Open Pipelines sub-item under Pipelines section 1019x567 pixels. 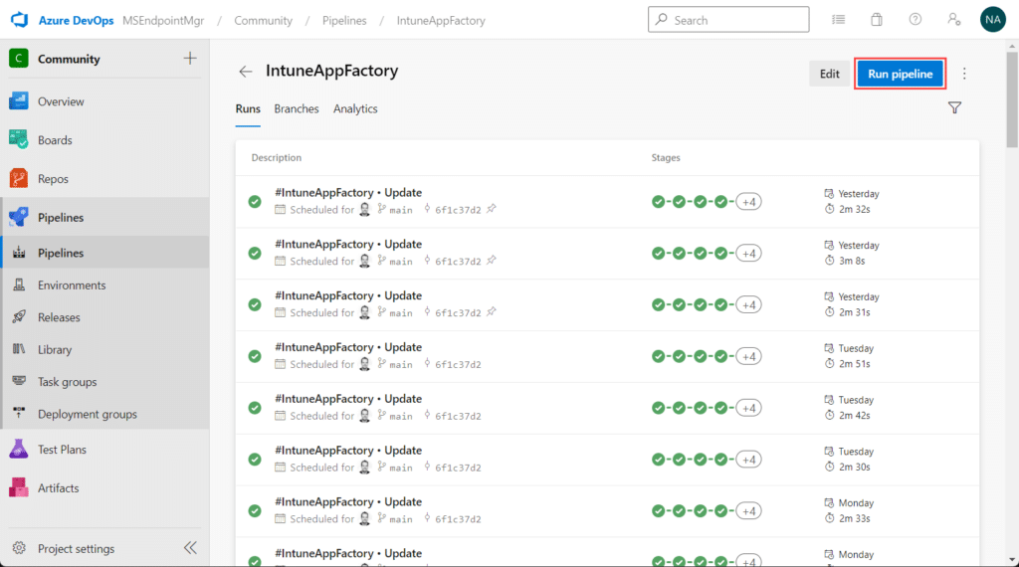tap(105, 253)
